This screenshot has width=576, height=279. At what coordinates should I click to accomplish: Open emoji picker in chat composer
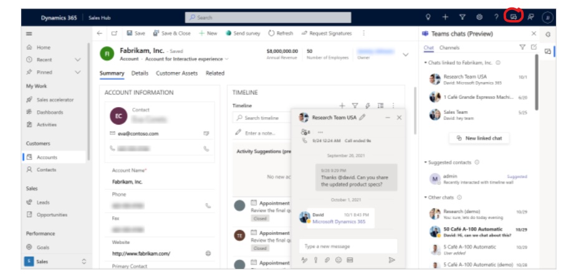338,260
